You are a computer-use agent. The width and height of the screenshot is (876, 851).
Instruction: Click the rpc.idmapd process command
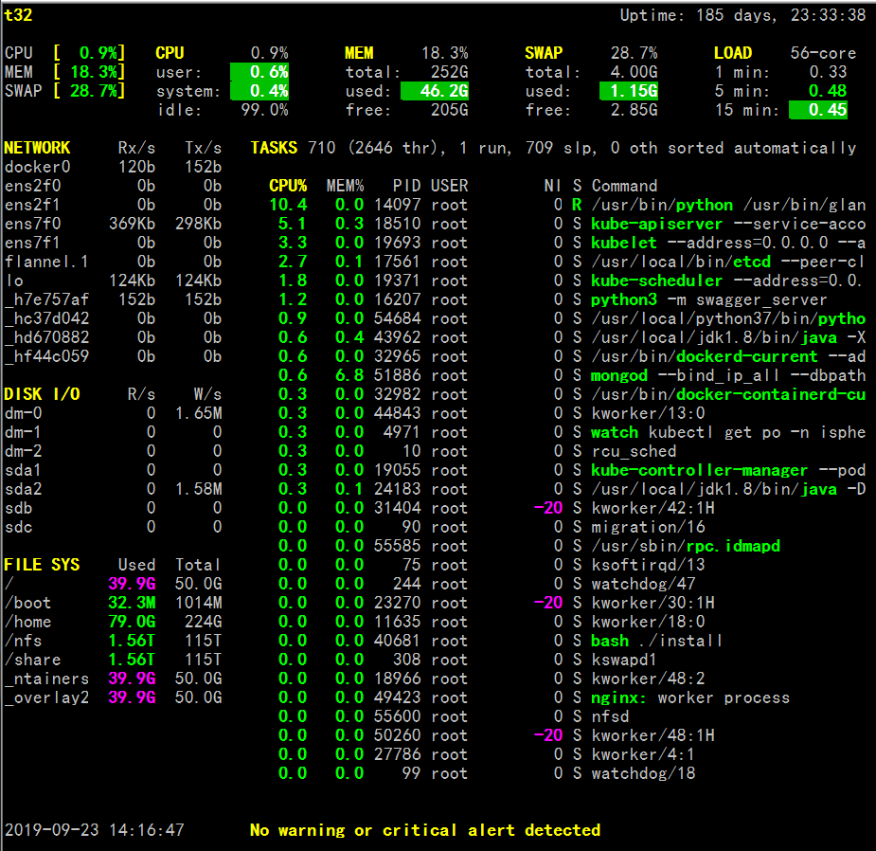[686, 546]
